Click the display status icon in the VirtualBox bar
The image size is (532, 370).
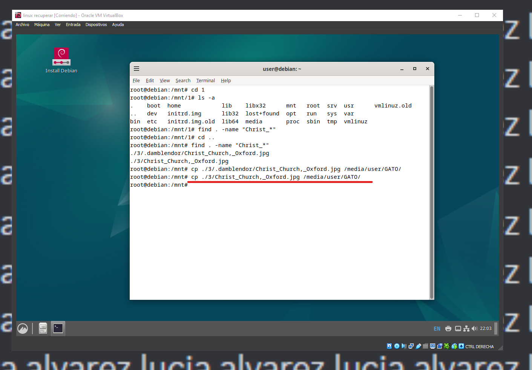click(432, 346)
